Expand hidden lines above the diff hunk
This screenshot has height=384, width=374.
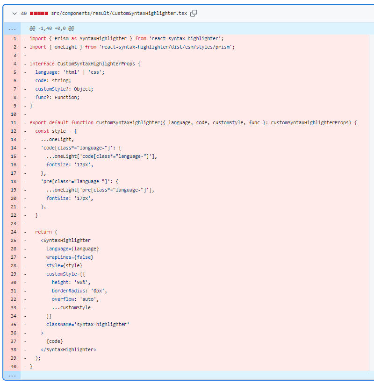12,28
